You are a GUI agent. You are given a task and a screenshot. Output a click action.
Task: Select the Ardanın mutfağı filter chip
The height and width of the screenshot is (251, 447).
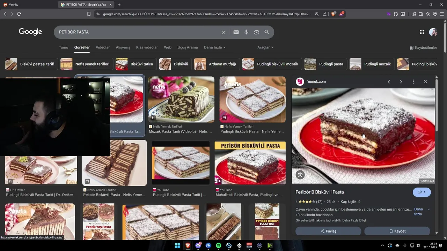(x=217, y=64)
